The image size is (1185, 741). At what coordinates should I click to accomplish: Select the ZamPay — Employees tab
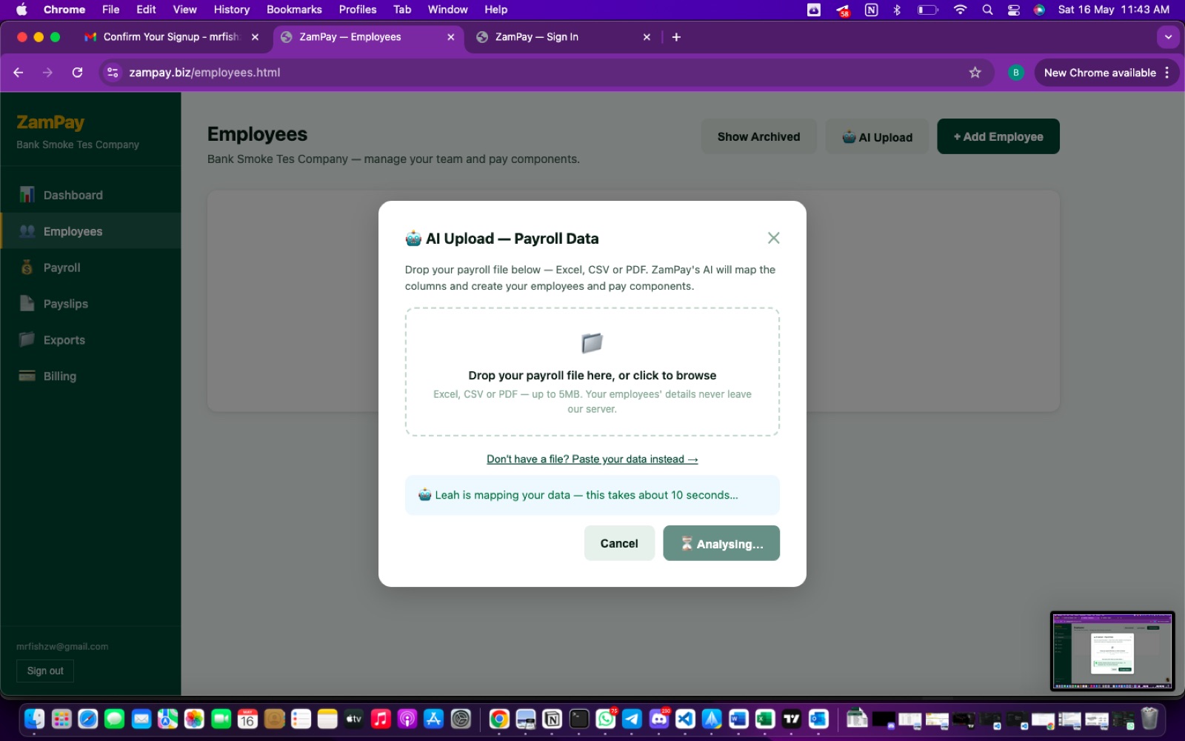pos(367,37)
